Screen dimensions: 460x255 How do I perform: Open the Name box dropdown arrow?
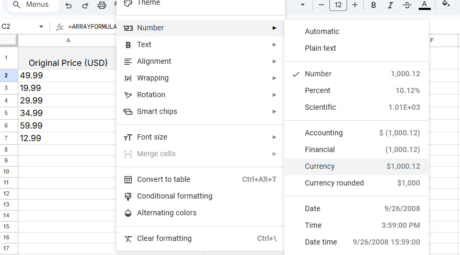(41, 27)
